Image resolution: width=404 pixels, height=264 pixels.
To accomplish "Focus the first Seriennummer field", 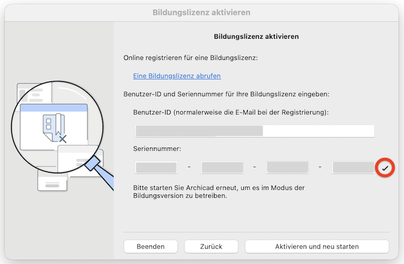I will point(156,167).
